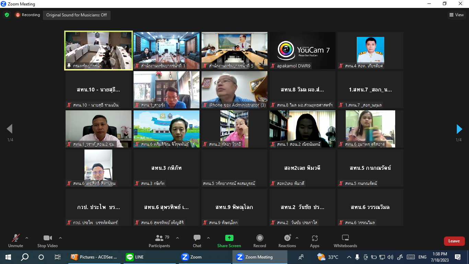This screenshot has width=469, height=264.
Task: Select the สทน.3 กษิภัท participant tile
Action: 167,168
